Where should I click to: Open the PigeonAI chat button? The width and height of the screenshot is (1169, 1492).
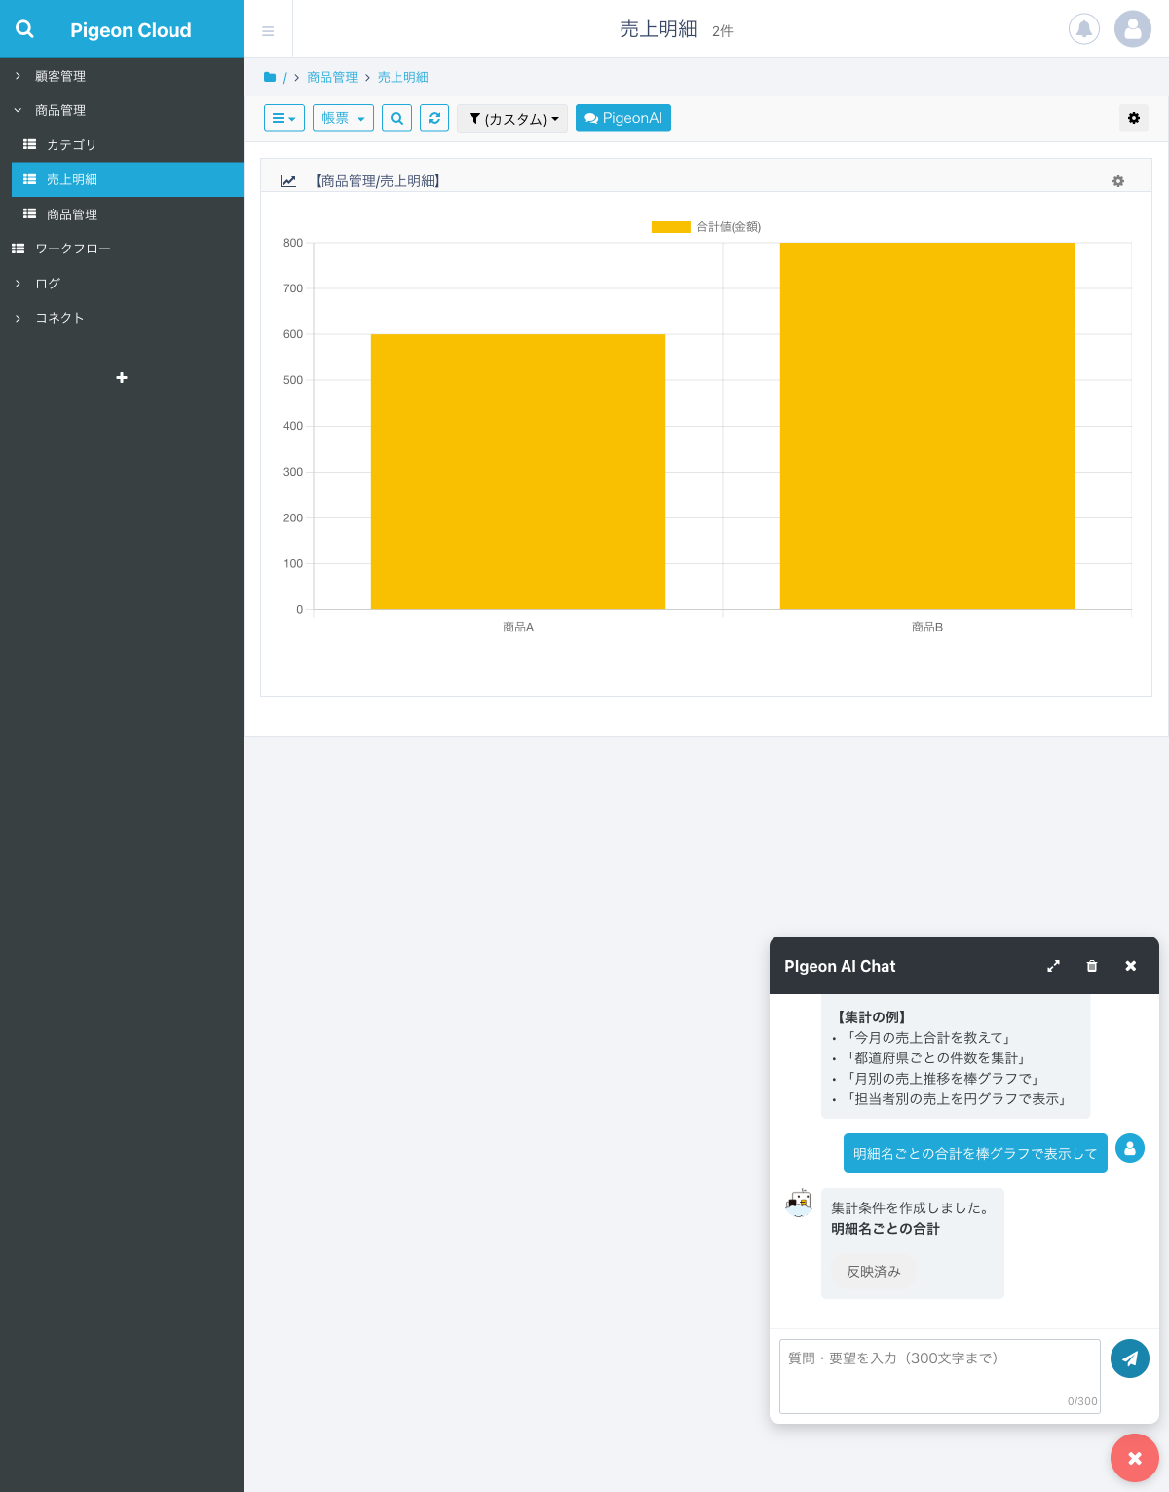point(622,118)
